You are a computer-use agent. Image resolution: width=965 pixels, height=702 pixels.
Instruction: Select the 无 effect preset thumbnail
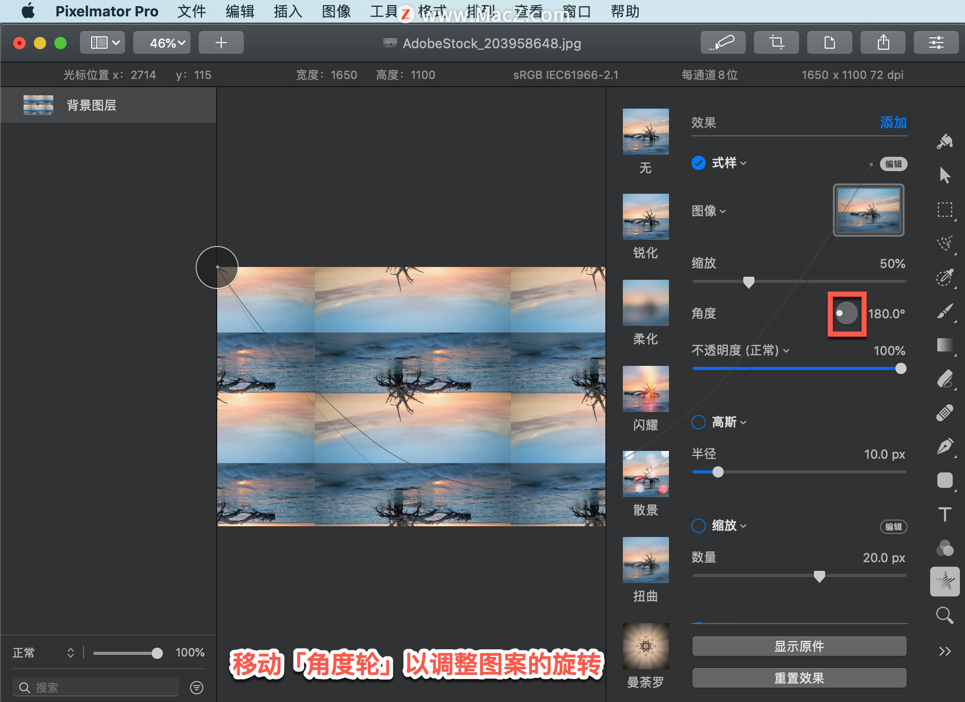click(x=645, y=131)
